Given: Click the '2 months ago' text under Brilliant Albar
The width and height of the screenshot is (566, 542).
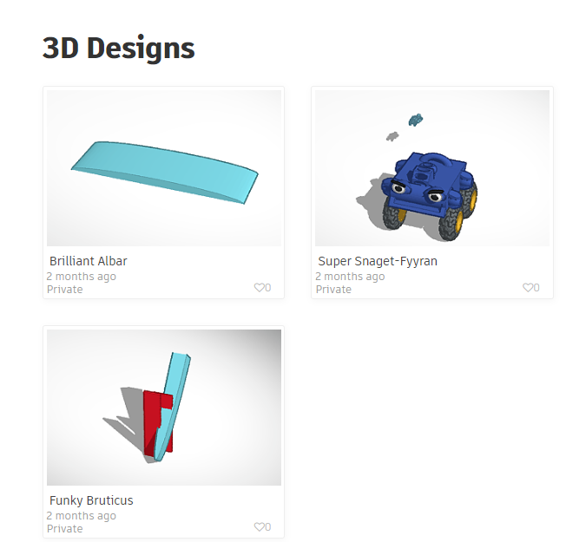Looking at the screenshot, I should tap(82, 277).
